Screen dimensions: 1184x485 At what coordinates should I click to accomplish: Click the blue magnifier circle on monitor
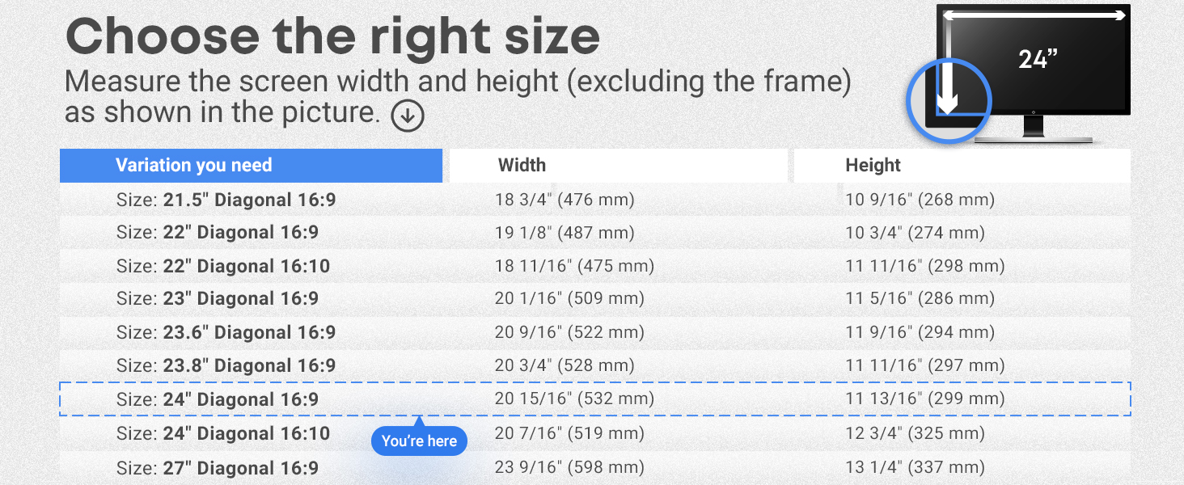pyautogui.click(x=949, y=101)
